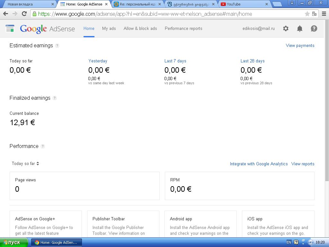Click the taskbar clock showing 18:20

[x=320, y=242]
